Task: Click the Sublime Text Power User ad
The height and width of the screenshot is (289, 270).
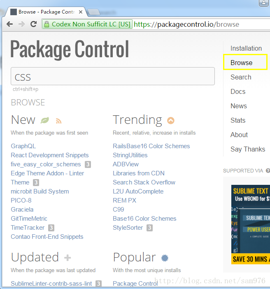Action: tap(251, 224)
